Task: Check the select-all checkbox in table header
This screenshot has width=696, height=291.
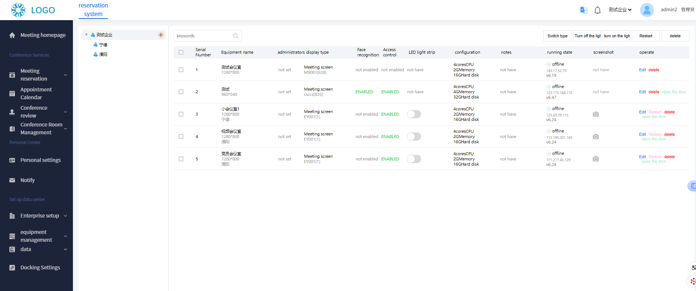Action: tap(181, 52)
